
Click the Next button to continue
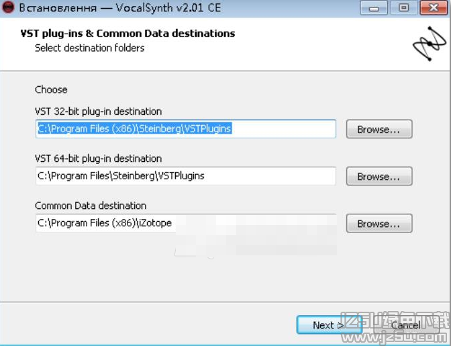329,325
